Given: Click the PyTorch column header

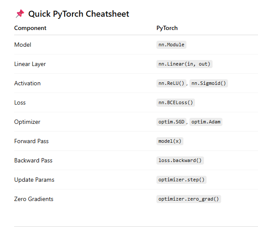Looking at the screenshot, I should pos(167,28).
